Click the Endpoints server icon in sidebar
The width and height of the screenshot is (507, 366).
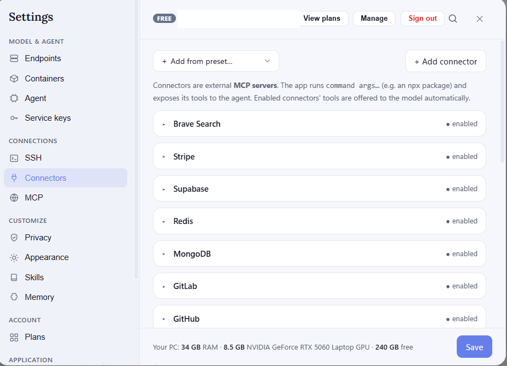coord(14,58)
